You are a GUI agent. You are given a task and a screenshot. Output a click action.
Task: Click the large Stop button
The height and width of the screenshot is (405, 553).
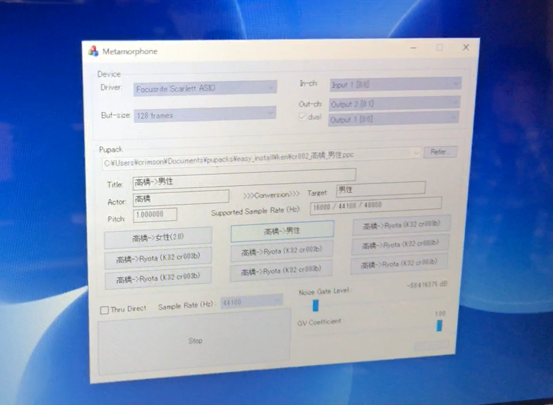[194, 341]
